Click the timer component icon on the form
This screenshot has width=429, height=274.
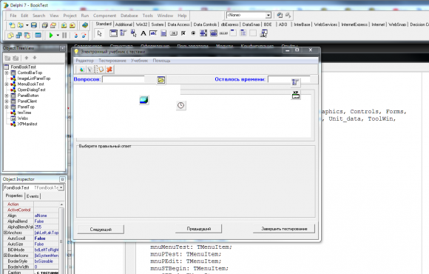tap(181, 105)
